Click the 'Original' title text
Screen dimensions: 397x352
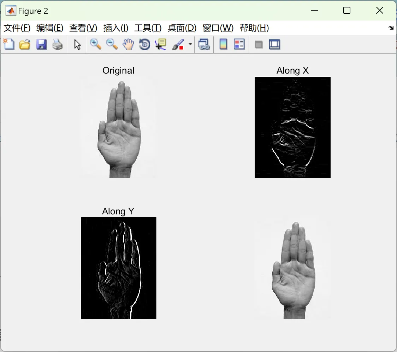118,70
